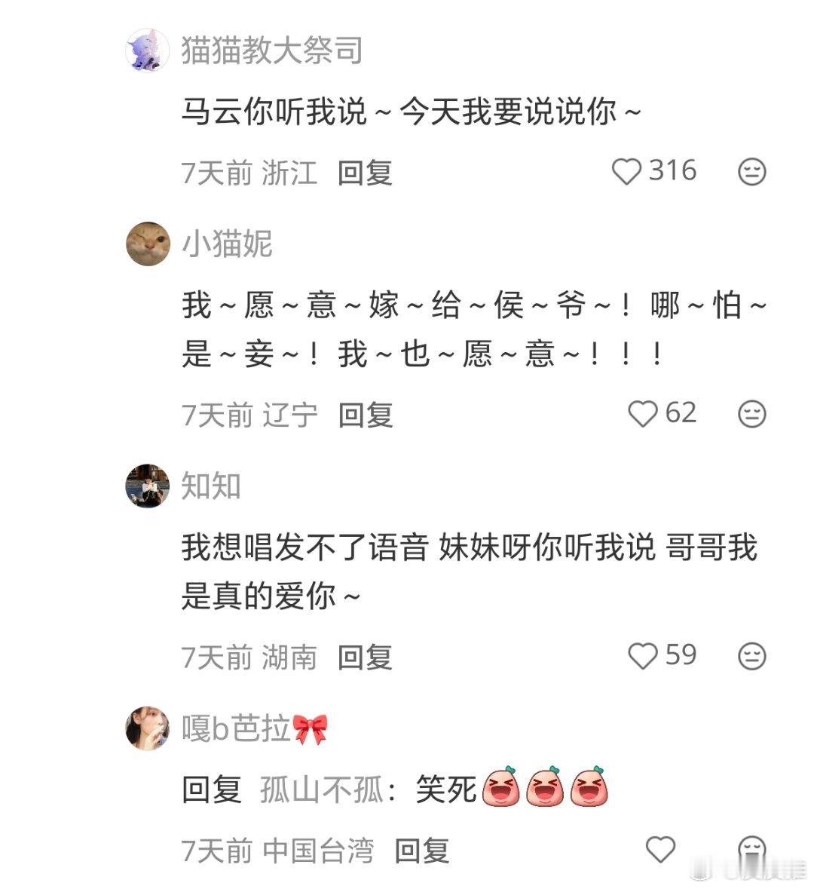The height and width of the screenshot is (889, 814).
Task: Open 猫猫教大祭司's profile avatar
Action: (148, 51)
